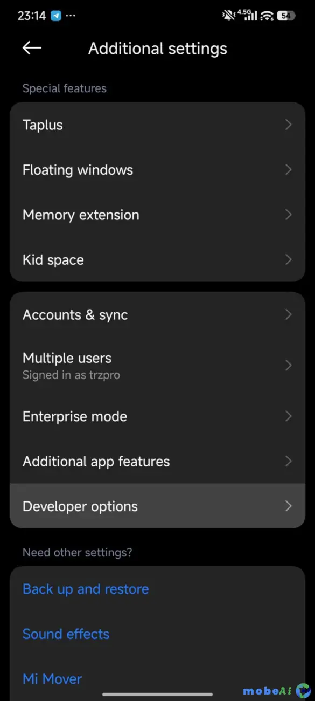Open Back up and restore

point(85,589)
